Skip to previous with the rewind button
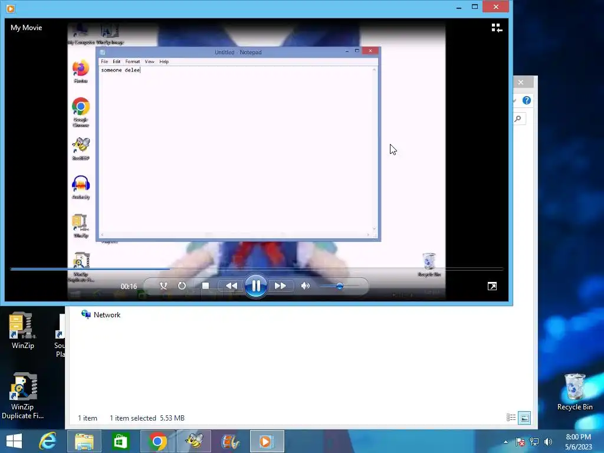604x453 pixels. point(231,286)
